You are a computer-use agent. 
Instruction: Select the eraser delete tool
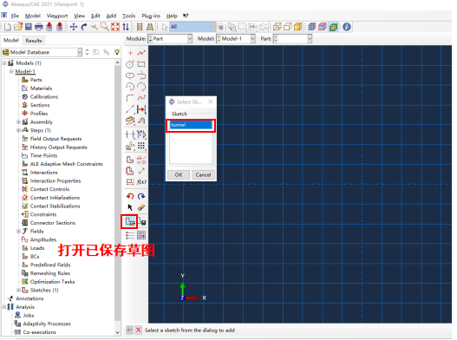pyautogui.click(x=141, y=207)
